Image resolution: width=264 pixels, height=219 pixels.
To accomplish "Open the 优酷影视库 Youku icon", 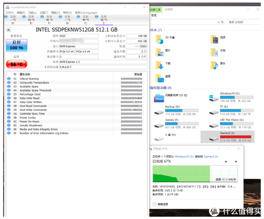I will tap(171, 98).
